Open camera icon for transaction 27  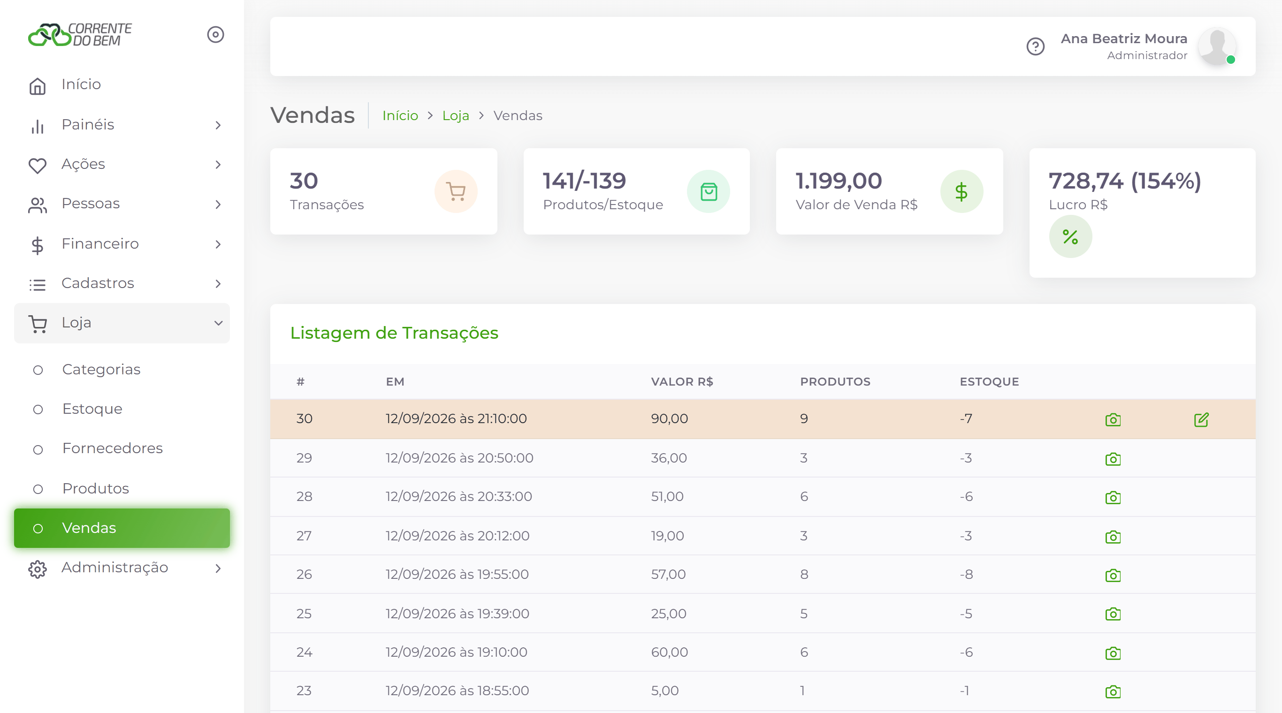click(x=1113, y=537)
